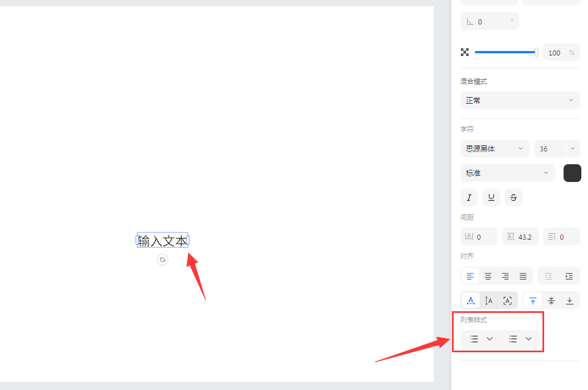Vertically align text to bottom
The image size is (588, 390).
570,301
